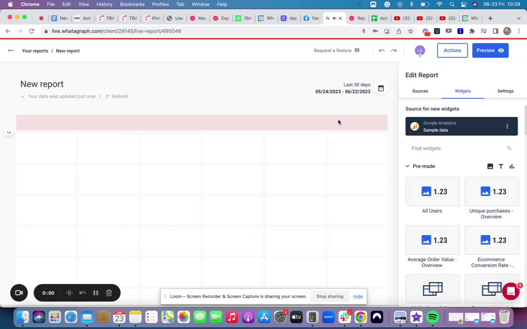Image resolution: width=527 pixels, height=329 pixels.
Task: Open the Bookmarks menu in menu bar
Action: tap(132, 5)
